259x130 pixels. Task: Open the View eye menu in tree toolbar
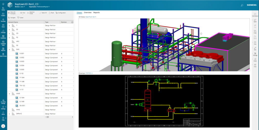(23, 13)
